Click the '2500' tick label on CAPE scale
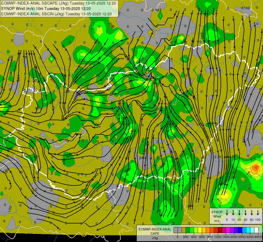Image resolution: width=263 pixels, height=242 pixels. click(x=242, y=237)
